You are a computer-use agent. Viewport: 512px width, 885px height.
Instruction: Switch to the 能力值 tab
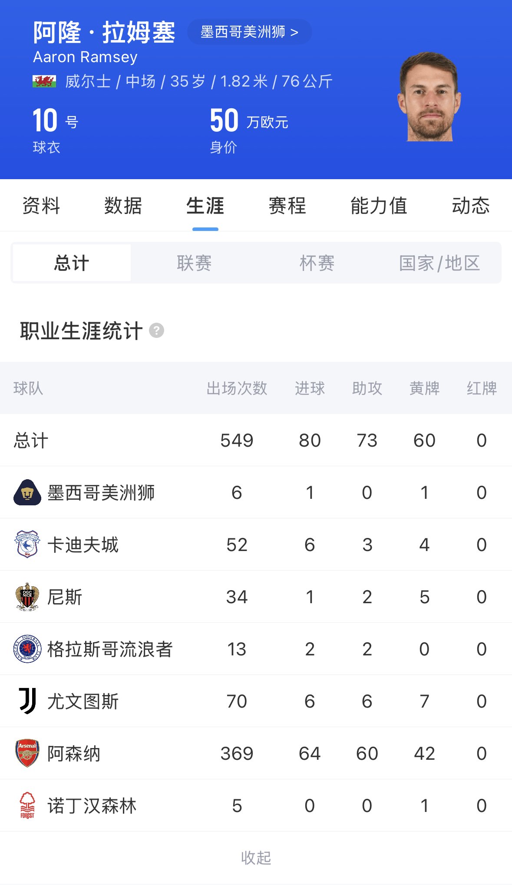click(379, 206)
